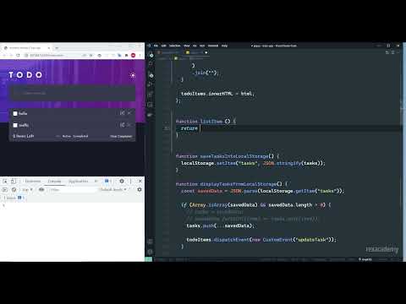
Task: Open the console context 'top' dropdown
Action: pos(27,190)
